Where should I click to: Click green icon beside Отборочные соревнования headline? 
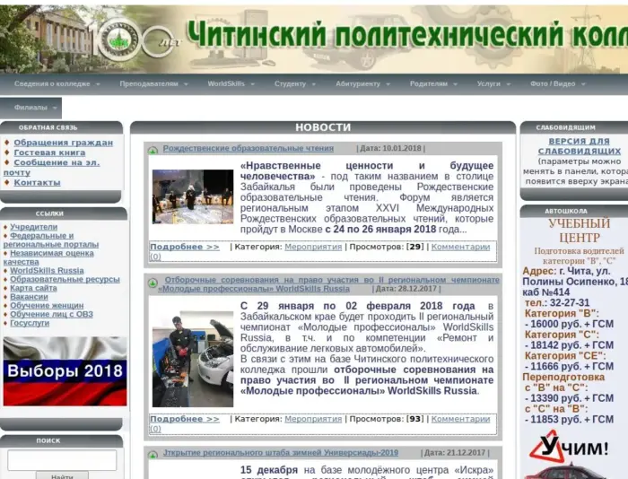(153, 282)
